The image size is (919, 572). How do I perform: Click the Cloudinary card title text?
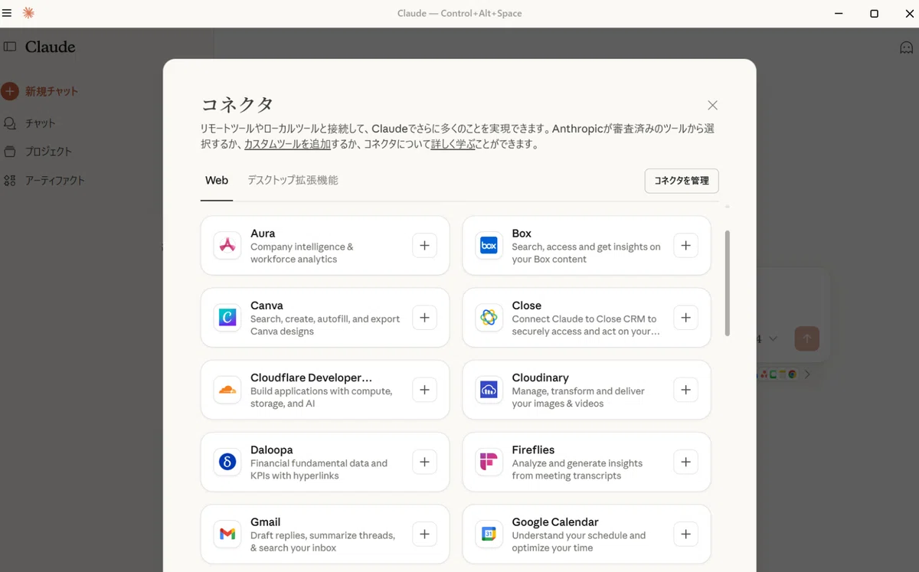pyautogui.click(x=540, y=378)
